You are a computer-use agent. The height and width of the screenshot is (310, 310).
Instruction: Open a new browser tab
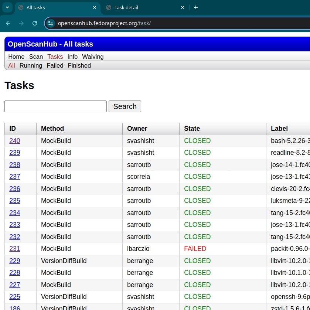(196, 7)
